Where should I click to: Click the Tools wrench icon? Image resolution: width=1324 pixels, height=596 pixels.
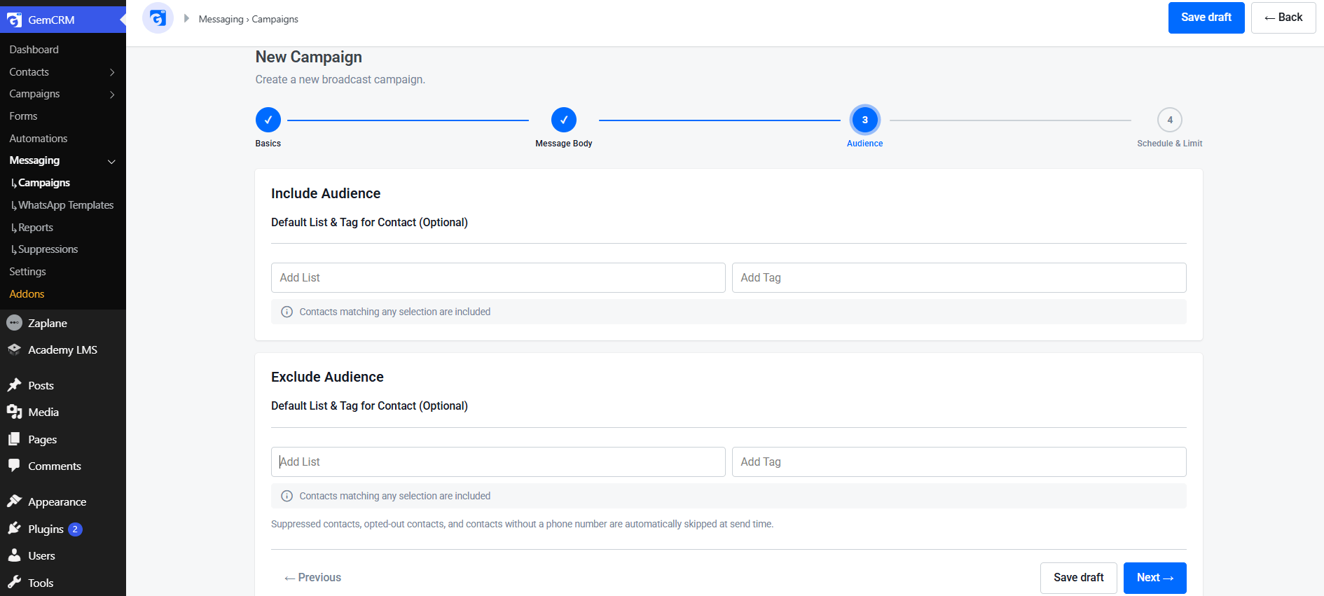14,583
